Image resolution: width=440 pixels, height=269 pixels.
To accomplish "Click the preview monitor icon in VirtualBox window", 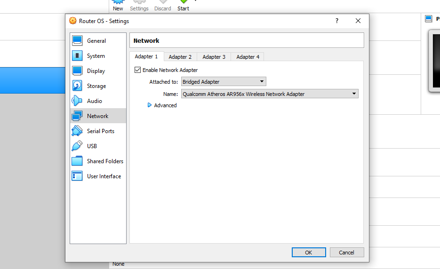I will (429, 19).
